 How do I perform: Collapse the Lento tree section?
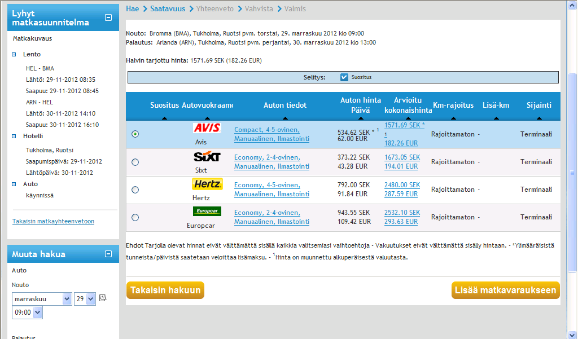[x=14, y=55]
